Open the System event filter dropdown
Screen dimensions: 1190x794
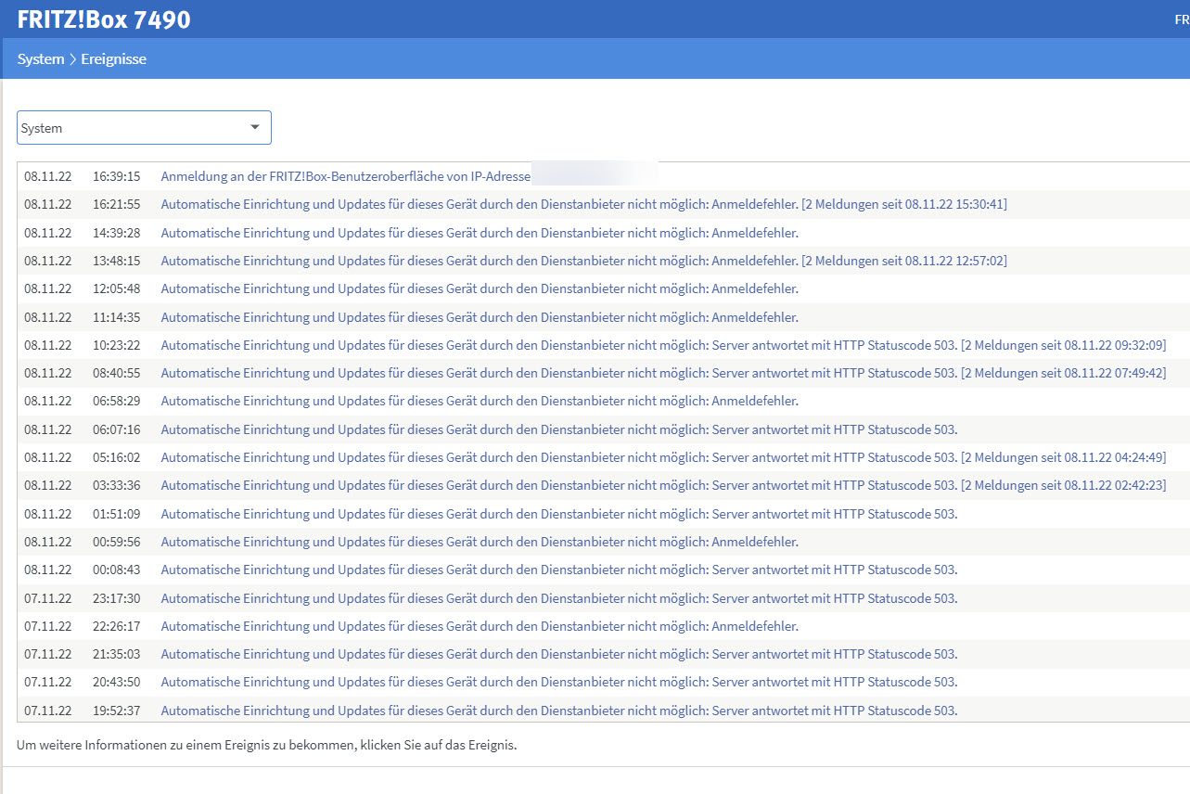(x=144, y=128)
